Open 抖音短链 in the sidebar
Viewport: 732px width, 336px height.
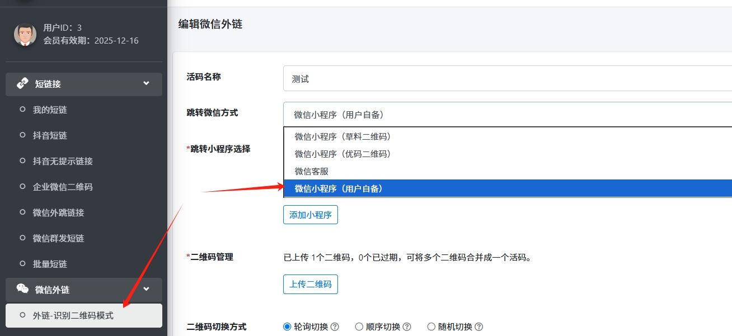click(50, 136)
